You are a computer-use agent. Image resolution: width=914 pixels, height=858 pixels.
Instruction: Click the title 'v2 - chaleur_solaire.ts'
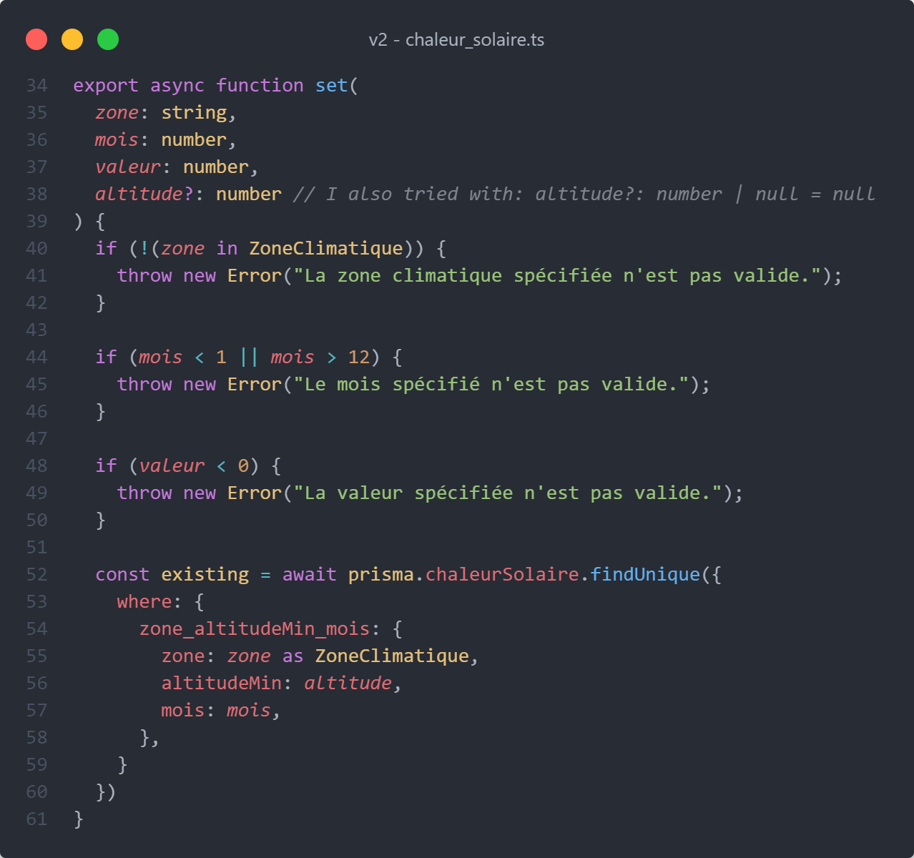pos(456,40)
